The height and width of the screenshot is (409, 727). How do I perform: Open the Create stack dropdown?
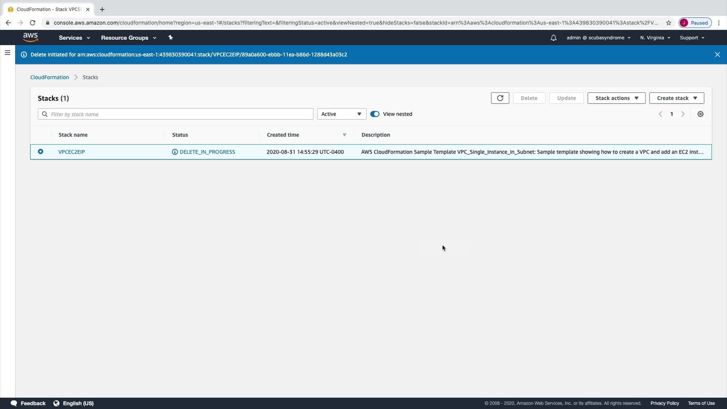coord(677,98)
